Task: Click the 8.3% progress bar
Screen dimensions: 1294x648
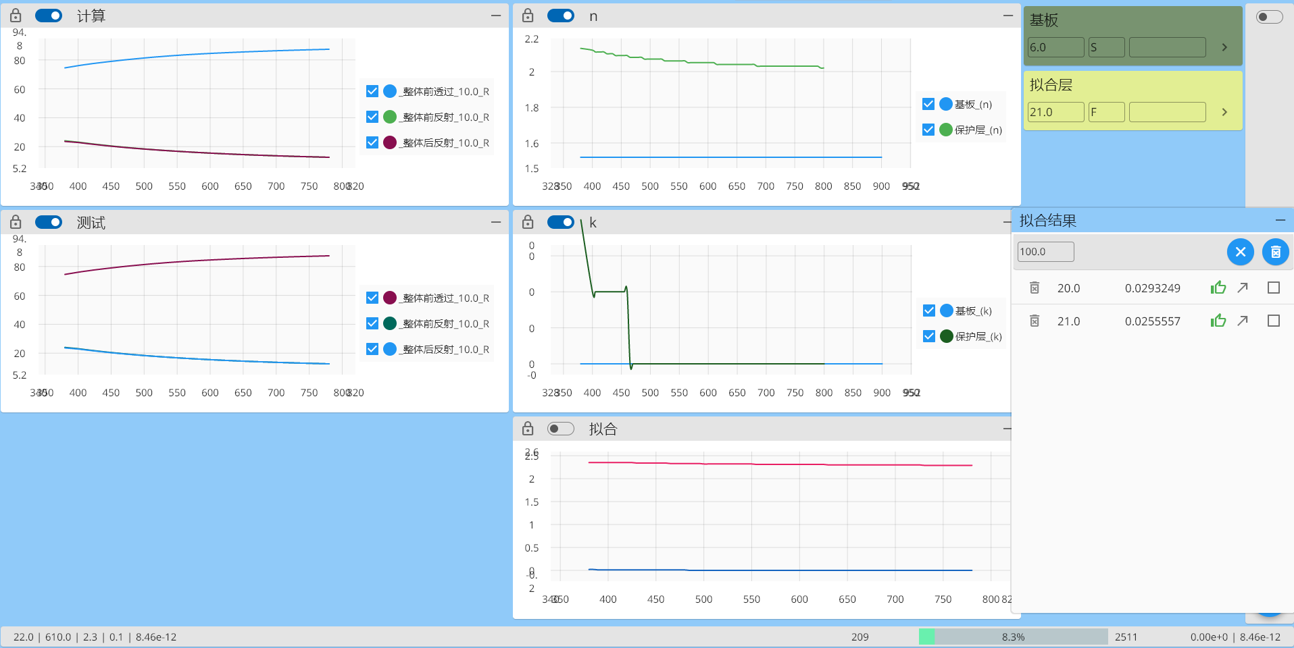Action: tap(1013, 637)
